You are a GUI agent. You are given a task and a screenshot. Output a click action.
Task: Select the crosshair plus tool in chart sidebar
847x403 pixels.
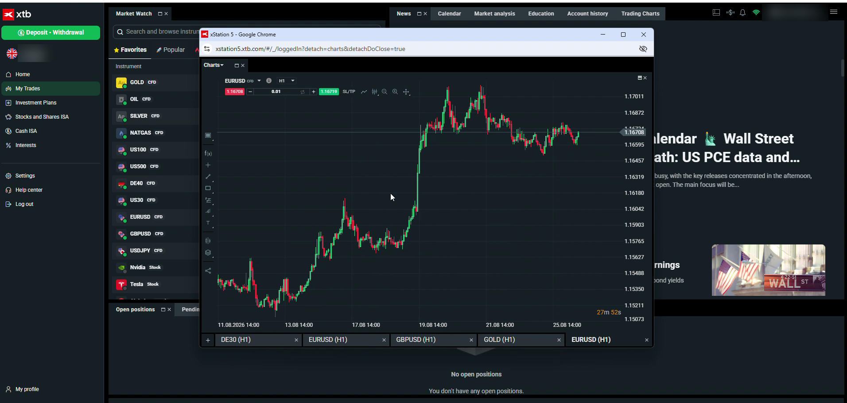point(208,165)
